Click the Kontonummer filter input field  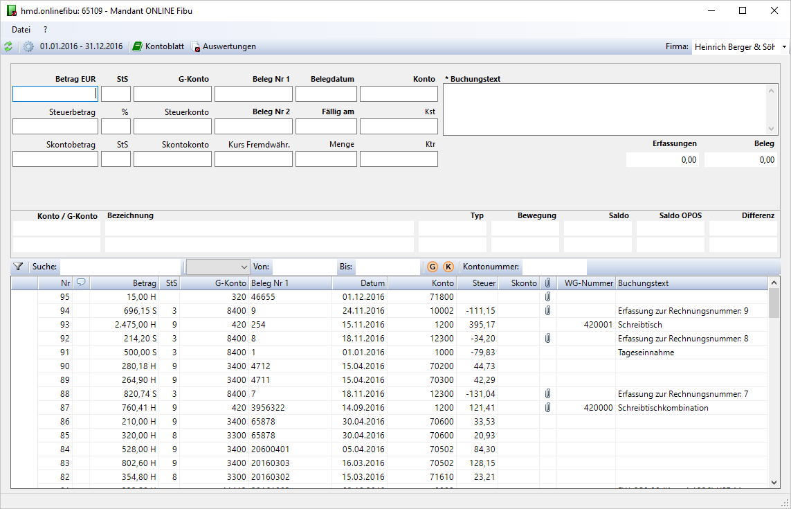(554, 267)
